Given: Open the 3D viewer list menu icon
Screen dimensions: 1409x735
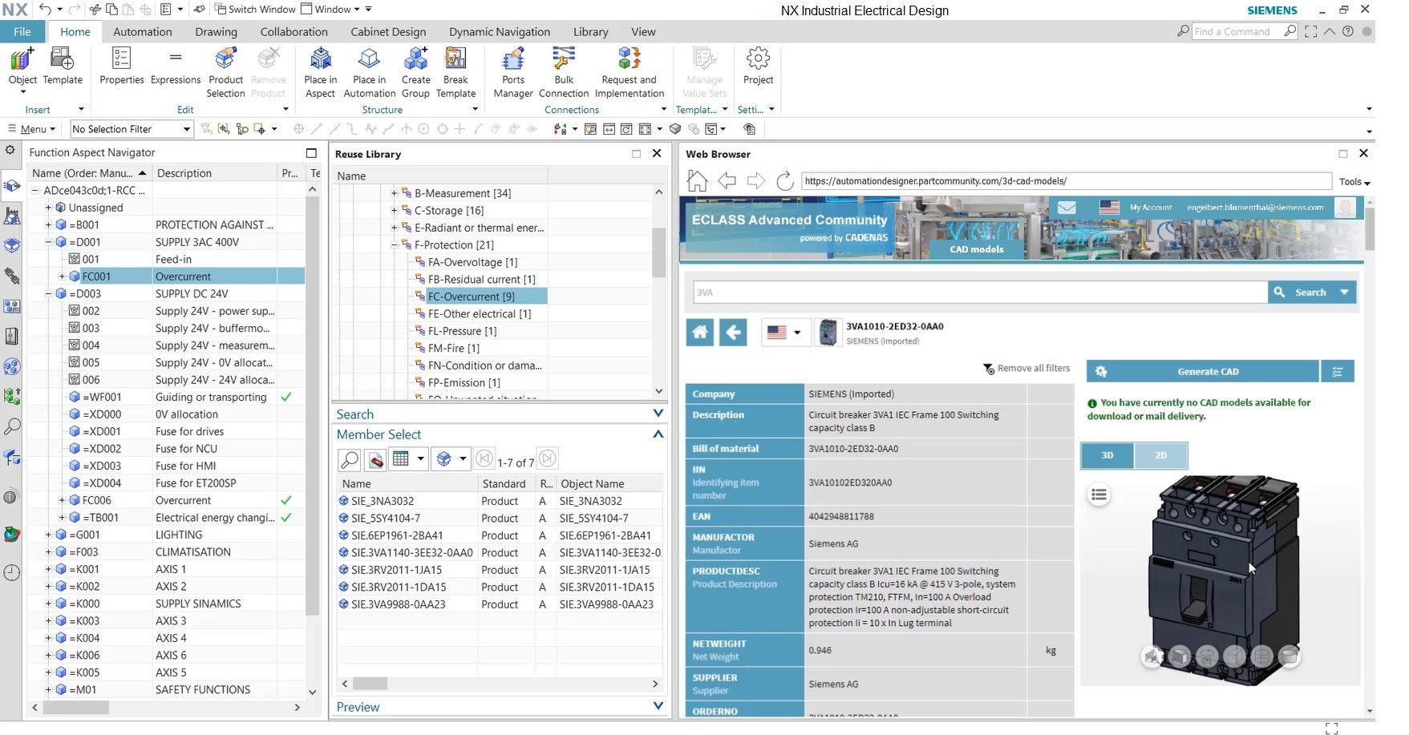Looking at the screenshot, I should (1099, 495).
